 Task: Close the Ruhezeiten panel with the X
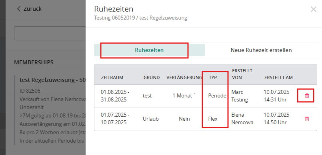pyautogui.click(x=313, y=9)
